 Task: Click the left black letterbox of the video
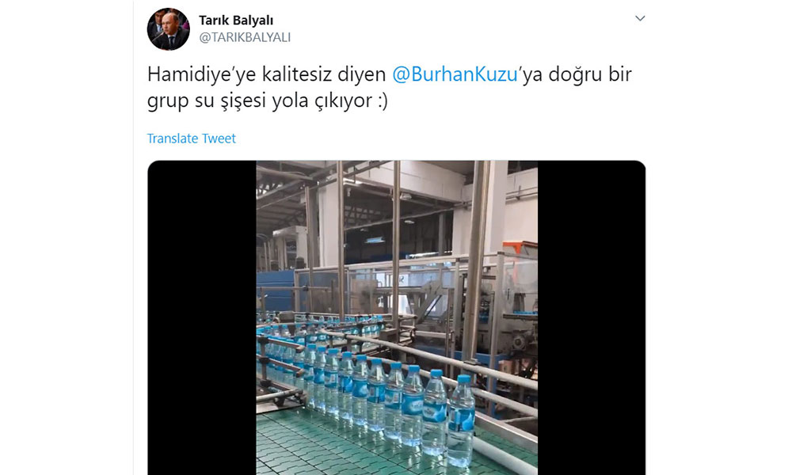pyautogui.click(x=202, y=317)
